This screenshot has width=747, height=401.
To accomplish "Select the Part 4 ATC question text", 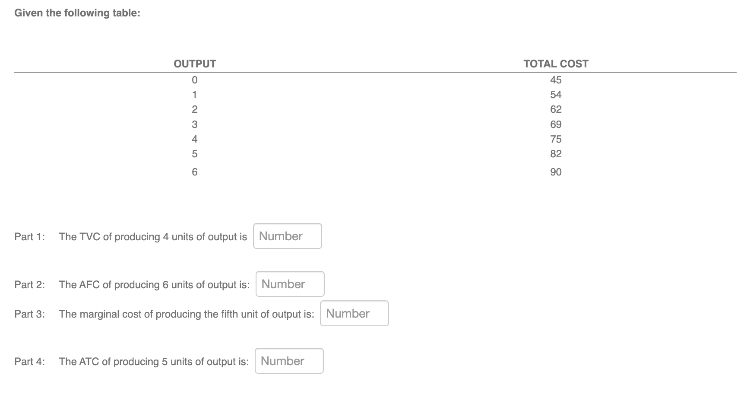I will [x=154, y=361].
